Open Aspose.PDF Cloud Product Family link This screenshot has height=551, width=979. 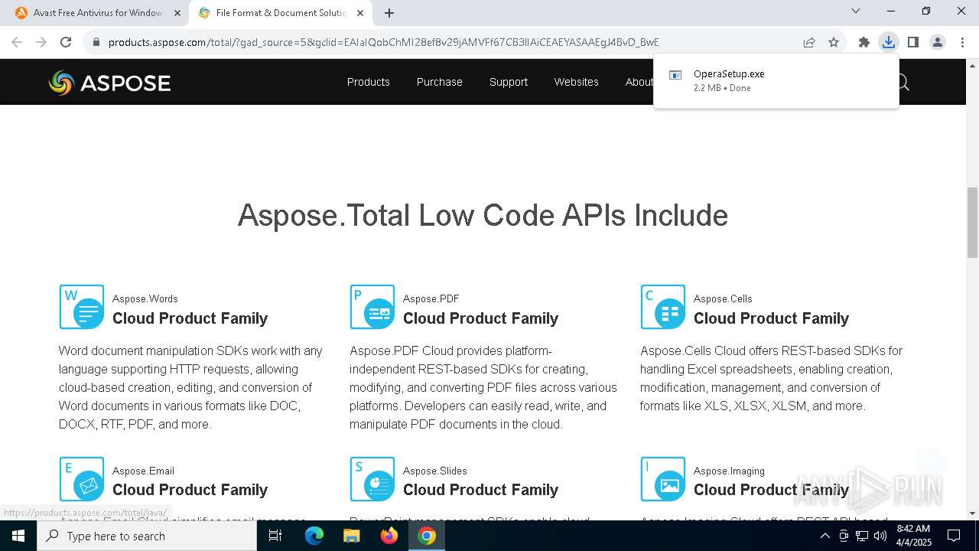[480, 318]
